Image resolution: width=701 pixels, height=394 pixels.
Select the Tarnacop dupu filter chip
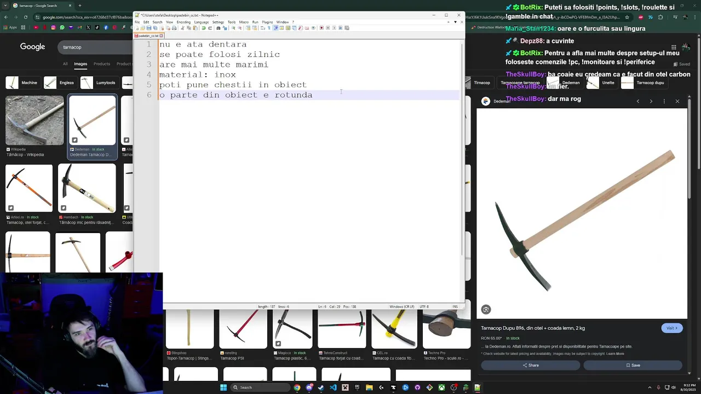644,83
